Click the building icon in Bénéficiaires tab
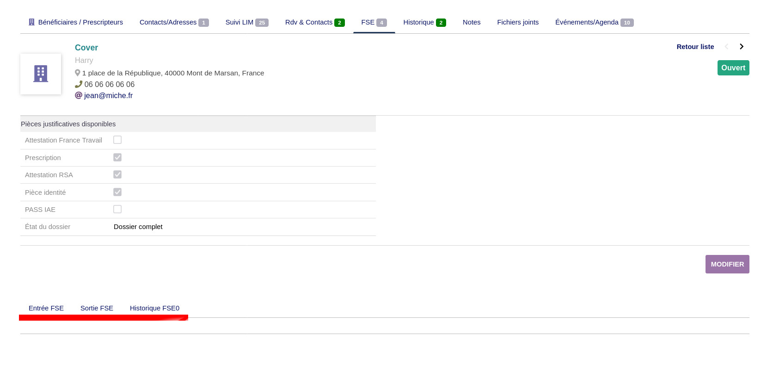 [x=31, y=22]
